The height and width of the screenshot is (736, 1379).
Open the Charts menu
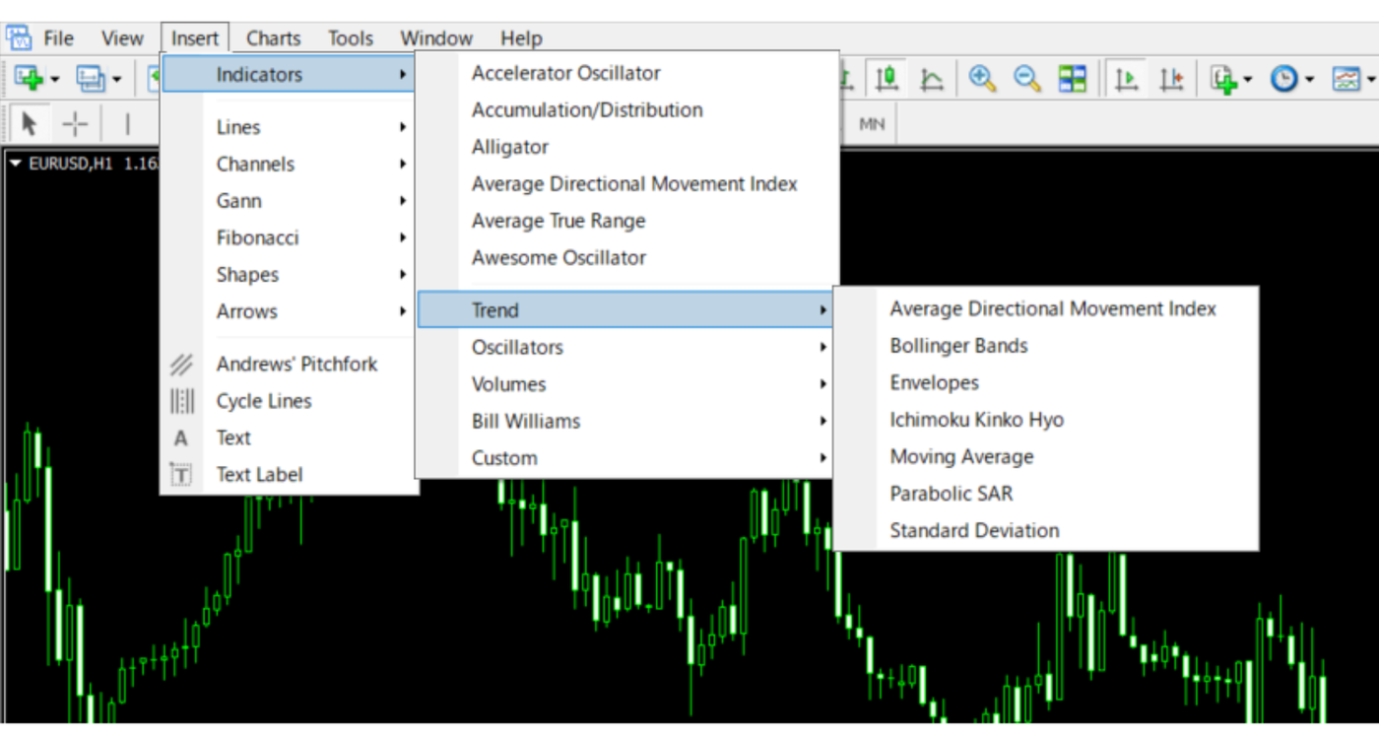click(x=272, y=38)
